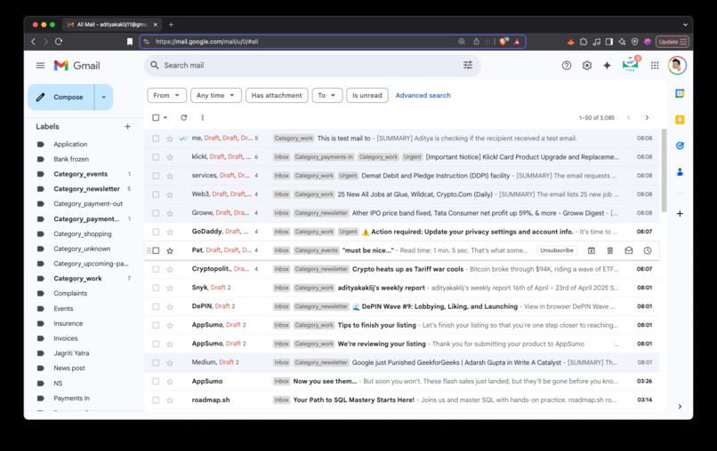Tick the select-all checkbox

pyautogui.click(x=156, y=117)
